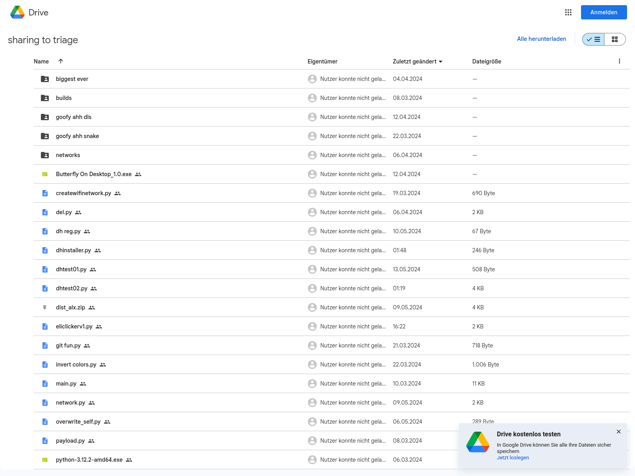
Task: Select the network.py file name
Action: (71, 403)
